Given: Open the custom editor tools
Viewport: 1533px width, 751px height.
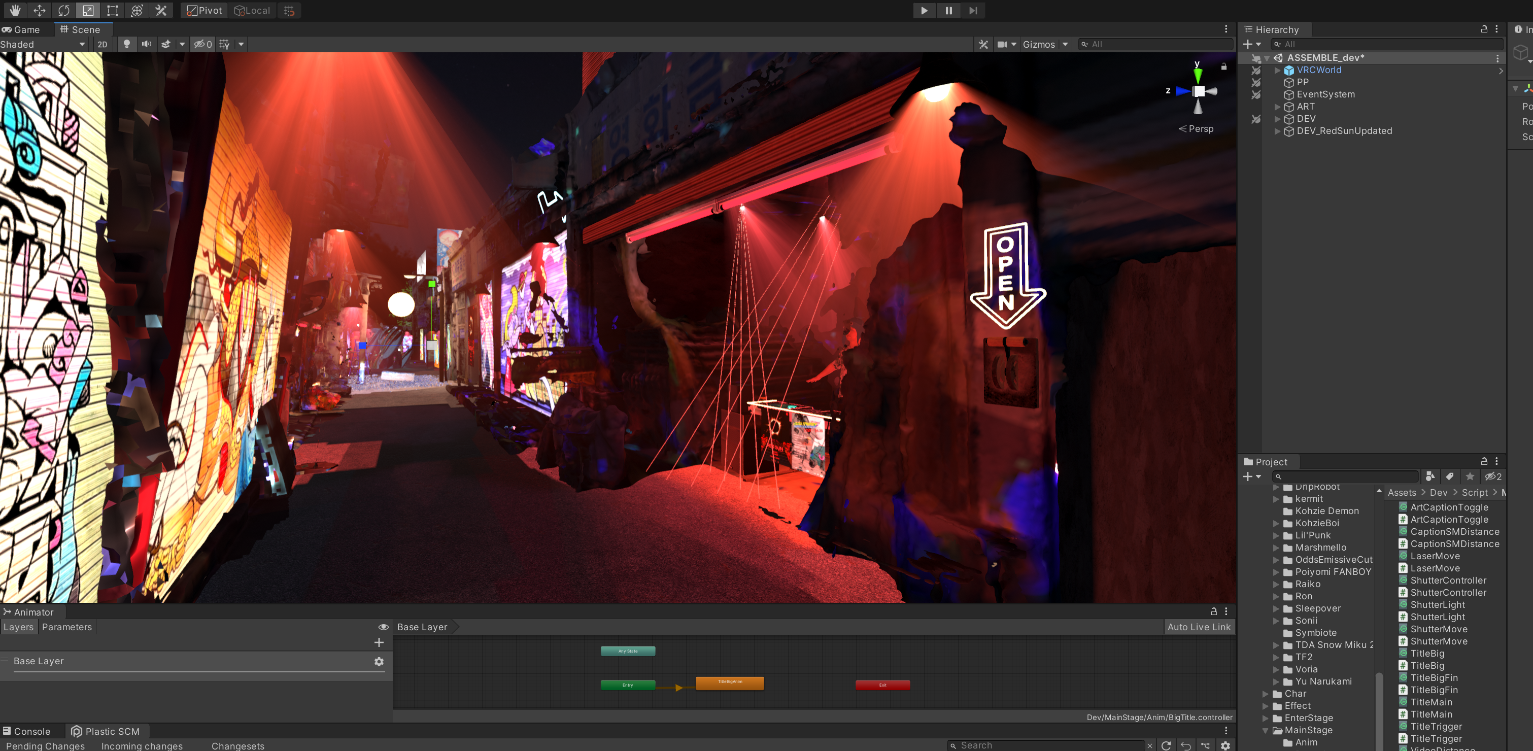Looking at the screenshot, I should [161, 10].
